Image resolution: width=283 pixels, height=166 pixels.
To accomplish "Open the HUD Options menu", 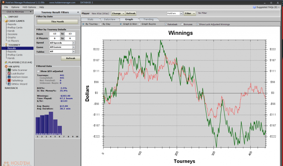I will [x=29, y=7].
